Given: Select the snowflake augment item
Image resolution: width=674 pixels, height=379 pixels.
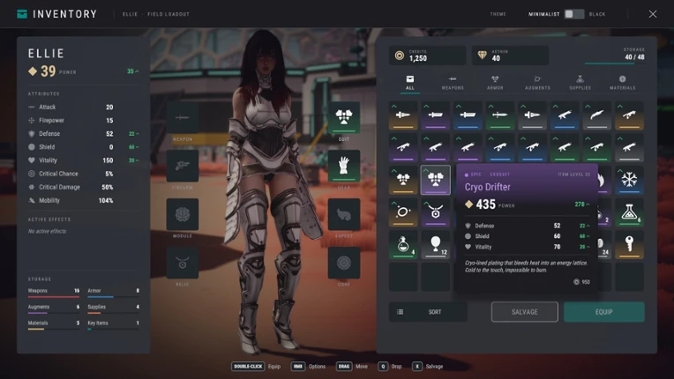Looking at the screenshot, I should click(x=629, y=180).
